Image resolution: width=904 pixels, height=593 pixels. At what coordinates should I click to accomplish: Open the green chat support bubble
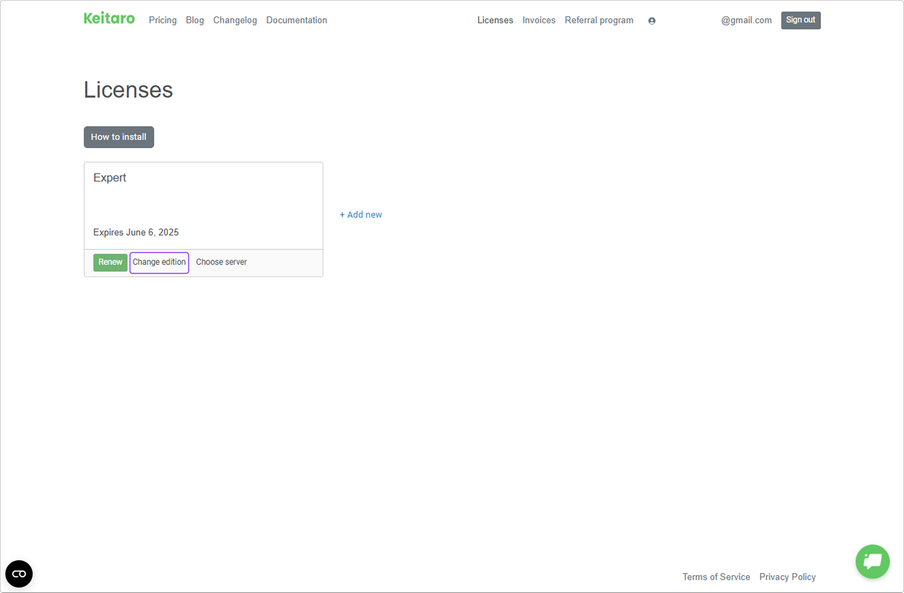point(872,561)
